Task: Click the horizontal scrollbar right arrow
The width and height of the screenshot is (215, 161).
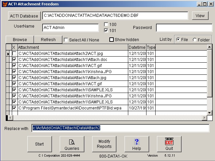Action: tap(205, 118)
